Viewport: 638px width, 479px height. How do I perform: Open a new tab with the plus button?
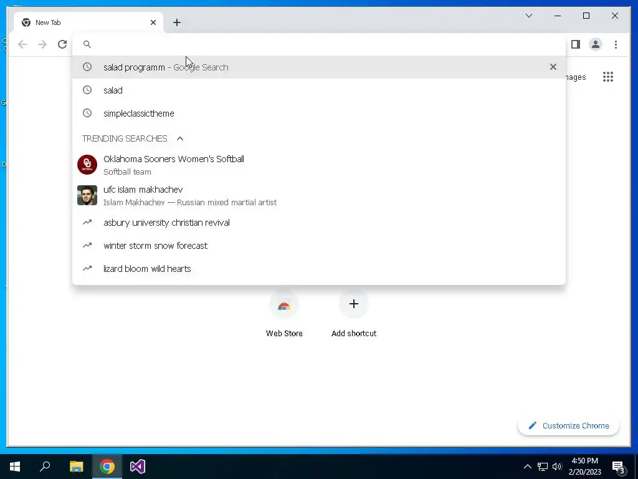[176, 22]
